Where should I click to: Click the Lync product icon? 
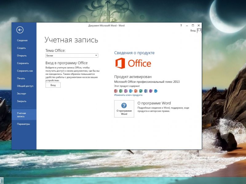pyautogui.click(x=156, y=91)
